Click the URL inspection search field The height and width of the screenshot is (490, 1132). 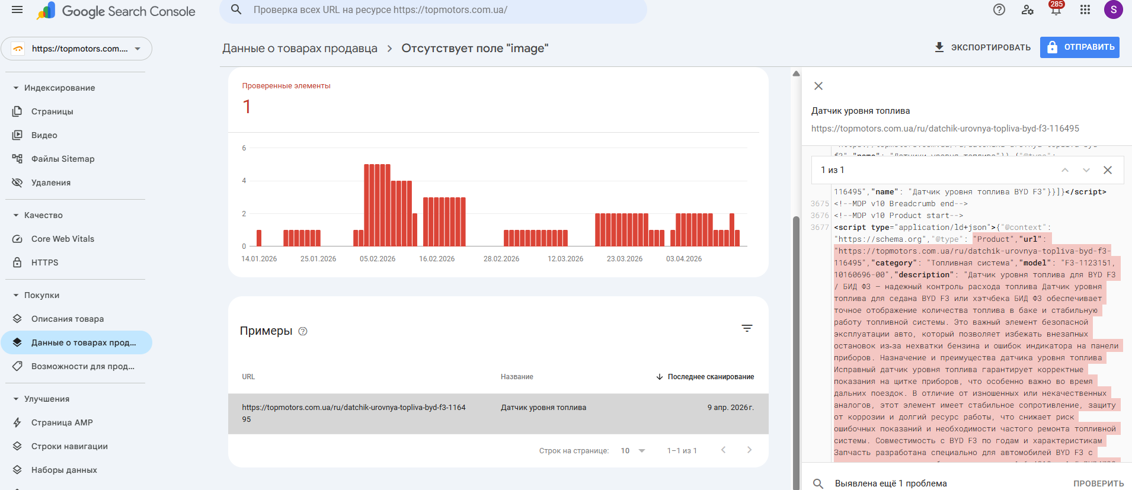(x=439, y=10)
